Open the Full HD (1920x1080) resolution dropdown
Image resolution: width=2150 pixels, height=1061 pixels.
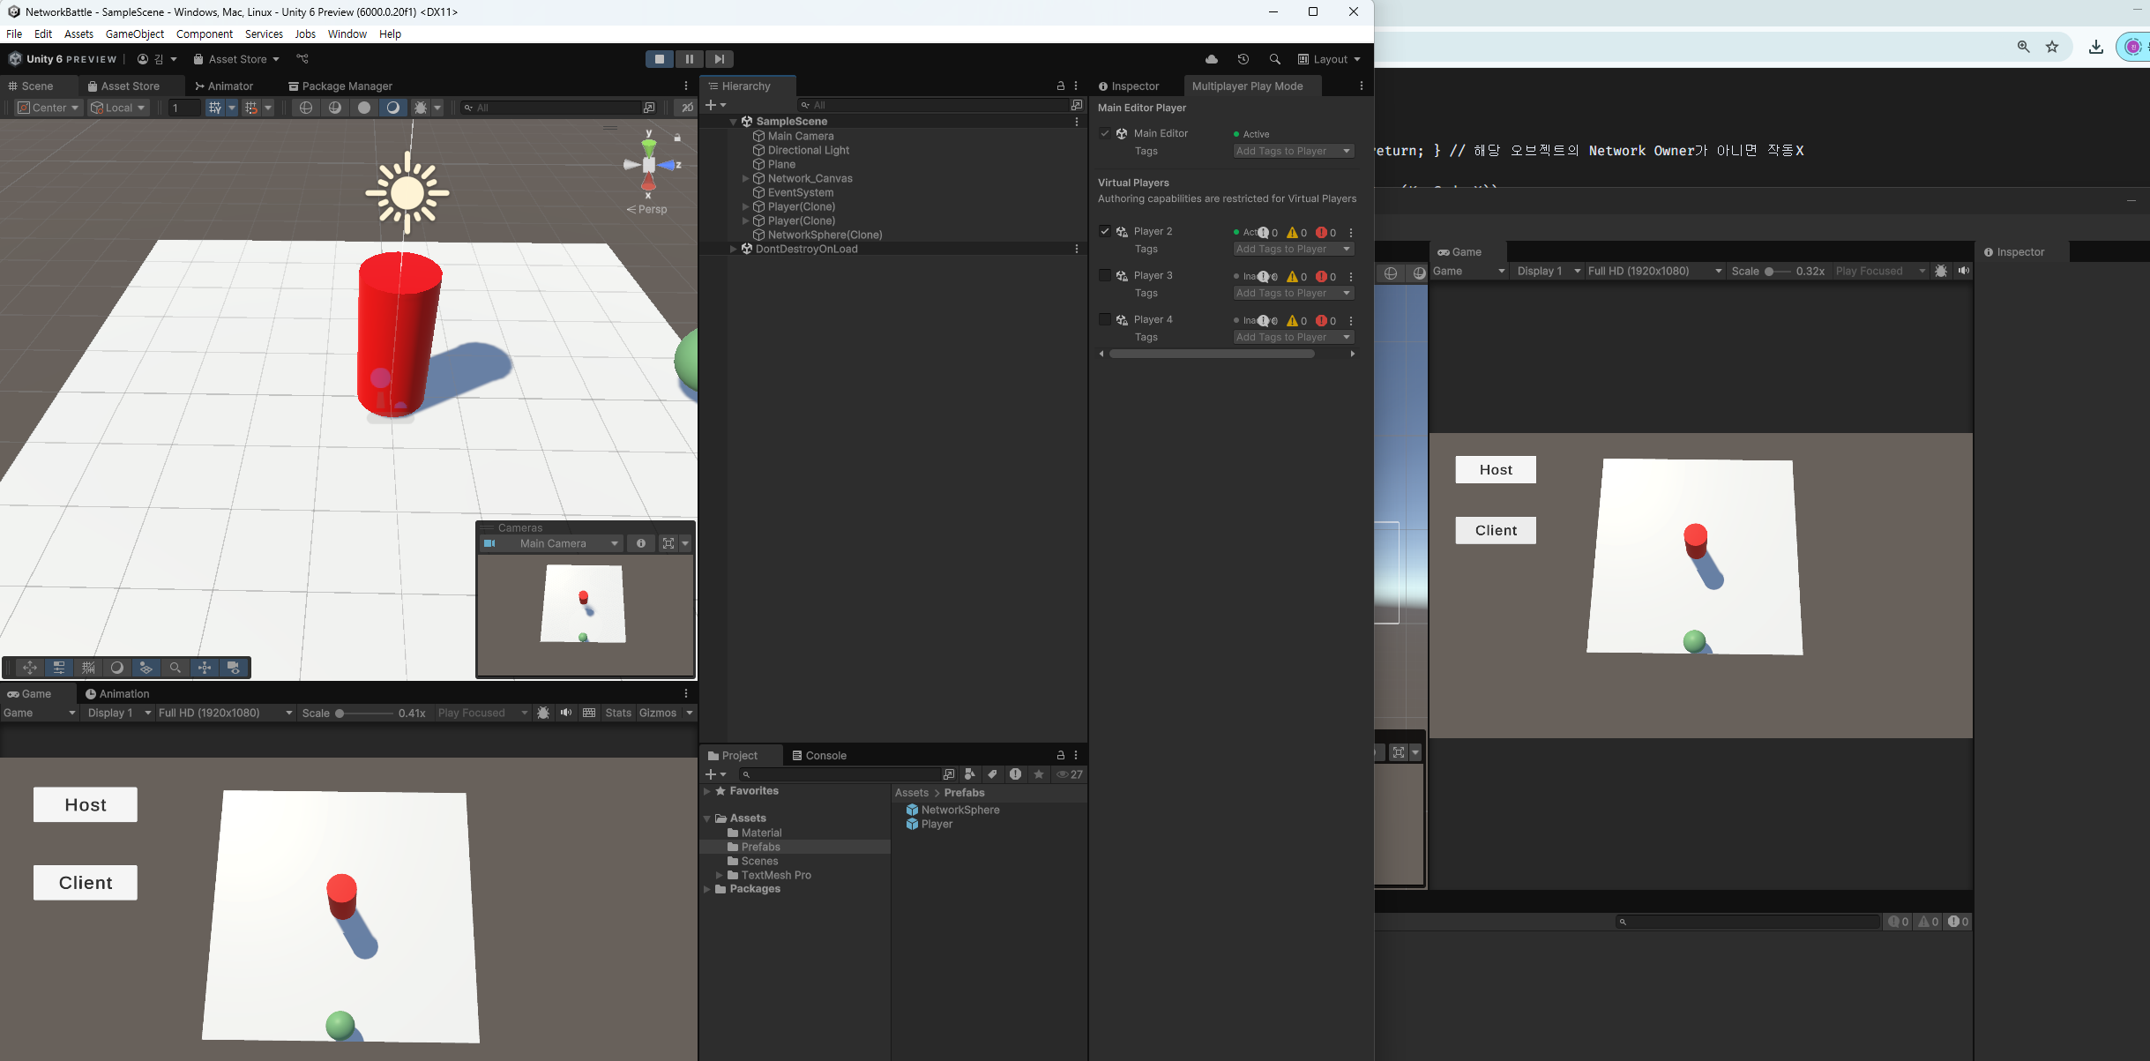click(x=225, y=713)
